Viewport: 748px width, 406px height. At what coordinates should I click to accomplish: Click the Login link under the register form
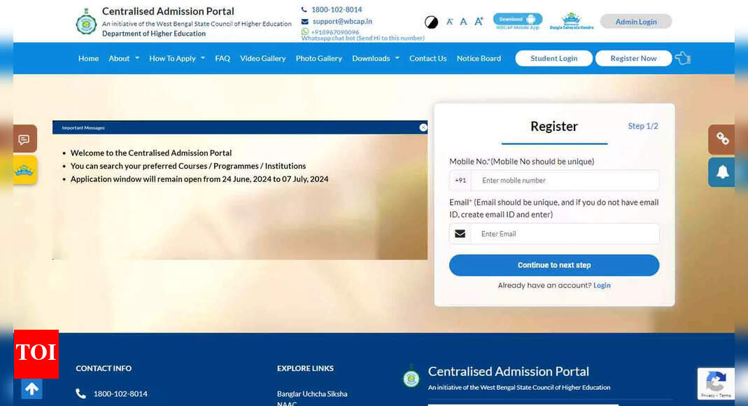click(602, 285)
